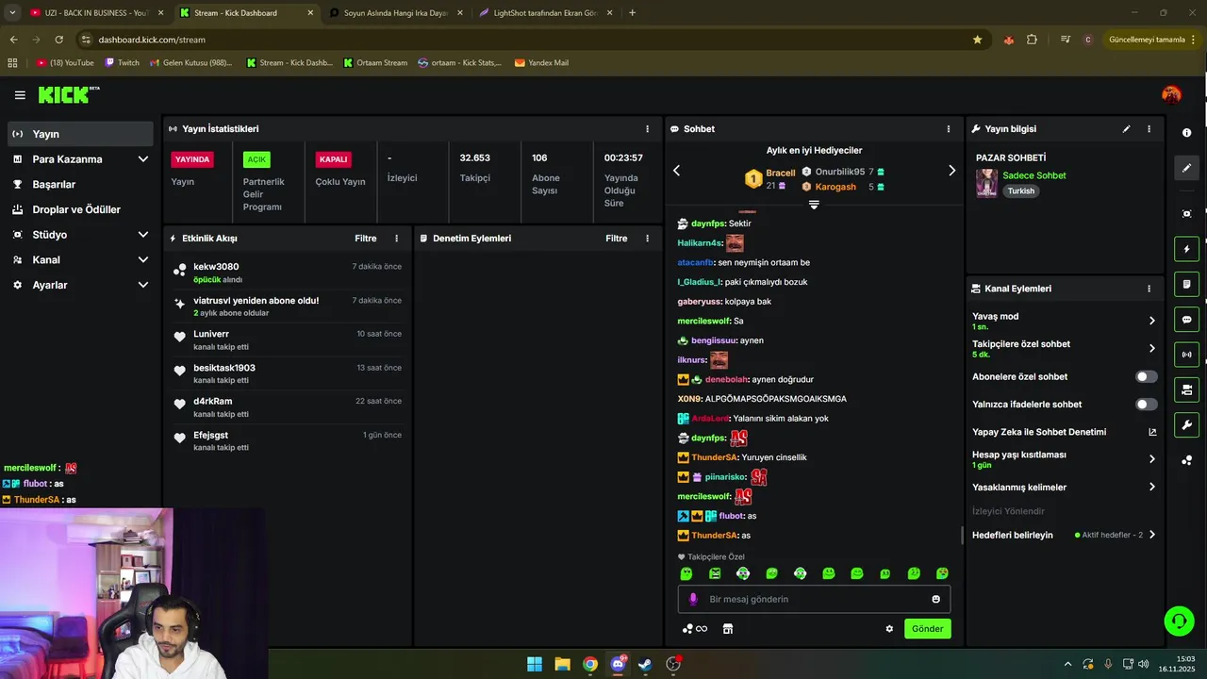Show previous top gifters with the left arrow
The height and width of the screenshot is (679, 1207).
(676, 171)
